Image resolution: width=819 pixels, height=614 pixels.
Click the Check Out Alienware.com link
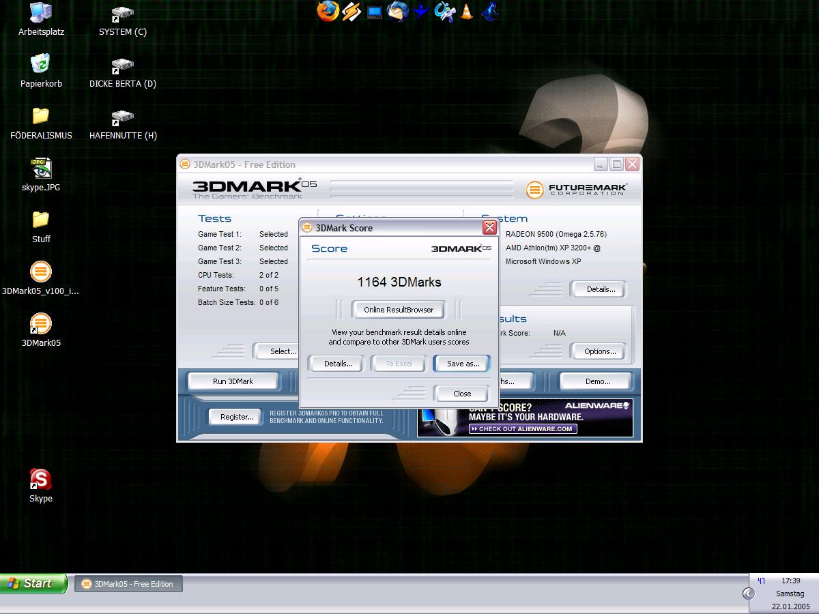click(x=523, y=429)
